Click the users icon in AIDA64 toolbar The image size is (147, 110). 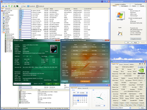click(14, 6)
